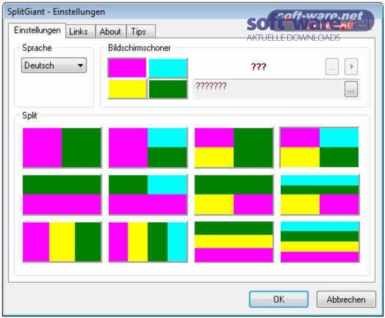385x318 pixels.
Task: Click the ellipsis browse button next to ??????? field
Action: coord(351,89)
